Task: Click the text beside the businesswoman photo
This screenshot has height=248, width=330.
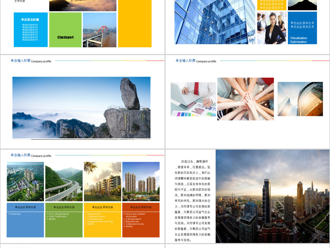Action: (302, 25)
